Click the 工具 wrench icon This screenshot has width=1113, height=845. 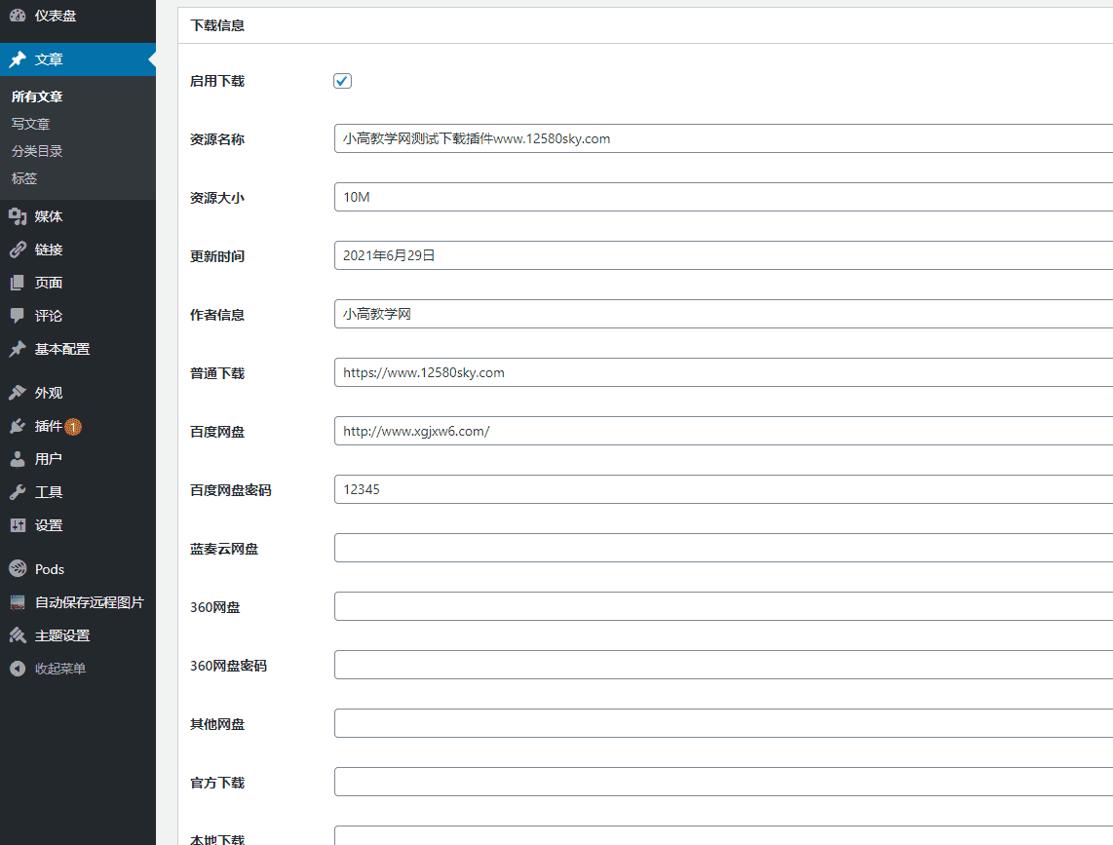pos(18,492)
